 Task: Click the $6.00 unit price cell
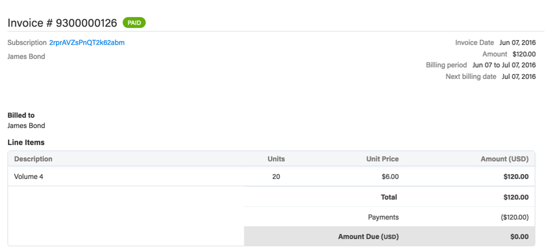pos(388,177)
